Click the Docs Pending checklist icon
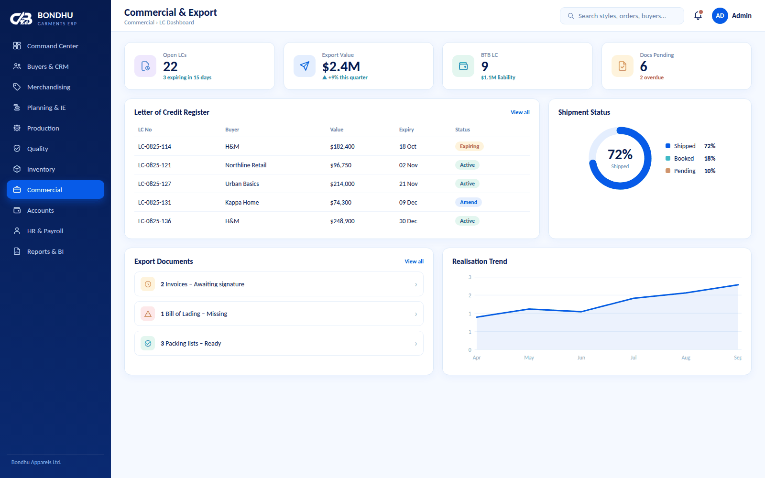This screenshot has width=765, height=478. click(x=623, y=66)
